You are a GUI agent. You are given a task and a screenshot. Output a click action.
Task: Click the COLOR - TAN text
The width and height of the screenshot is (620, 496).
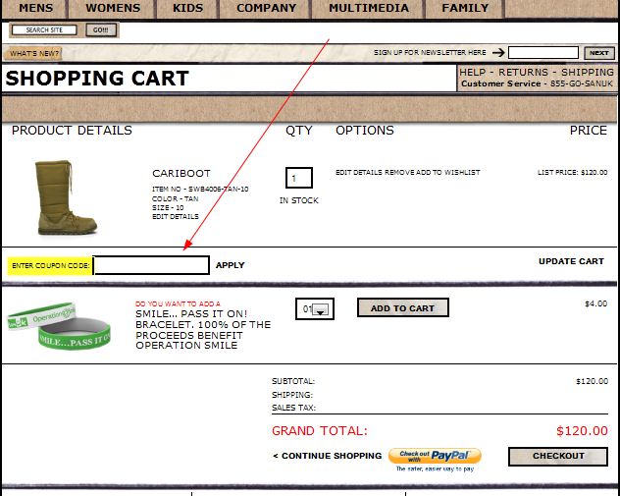[176, 198]
